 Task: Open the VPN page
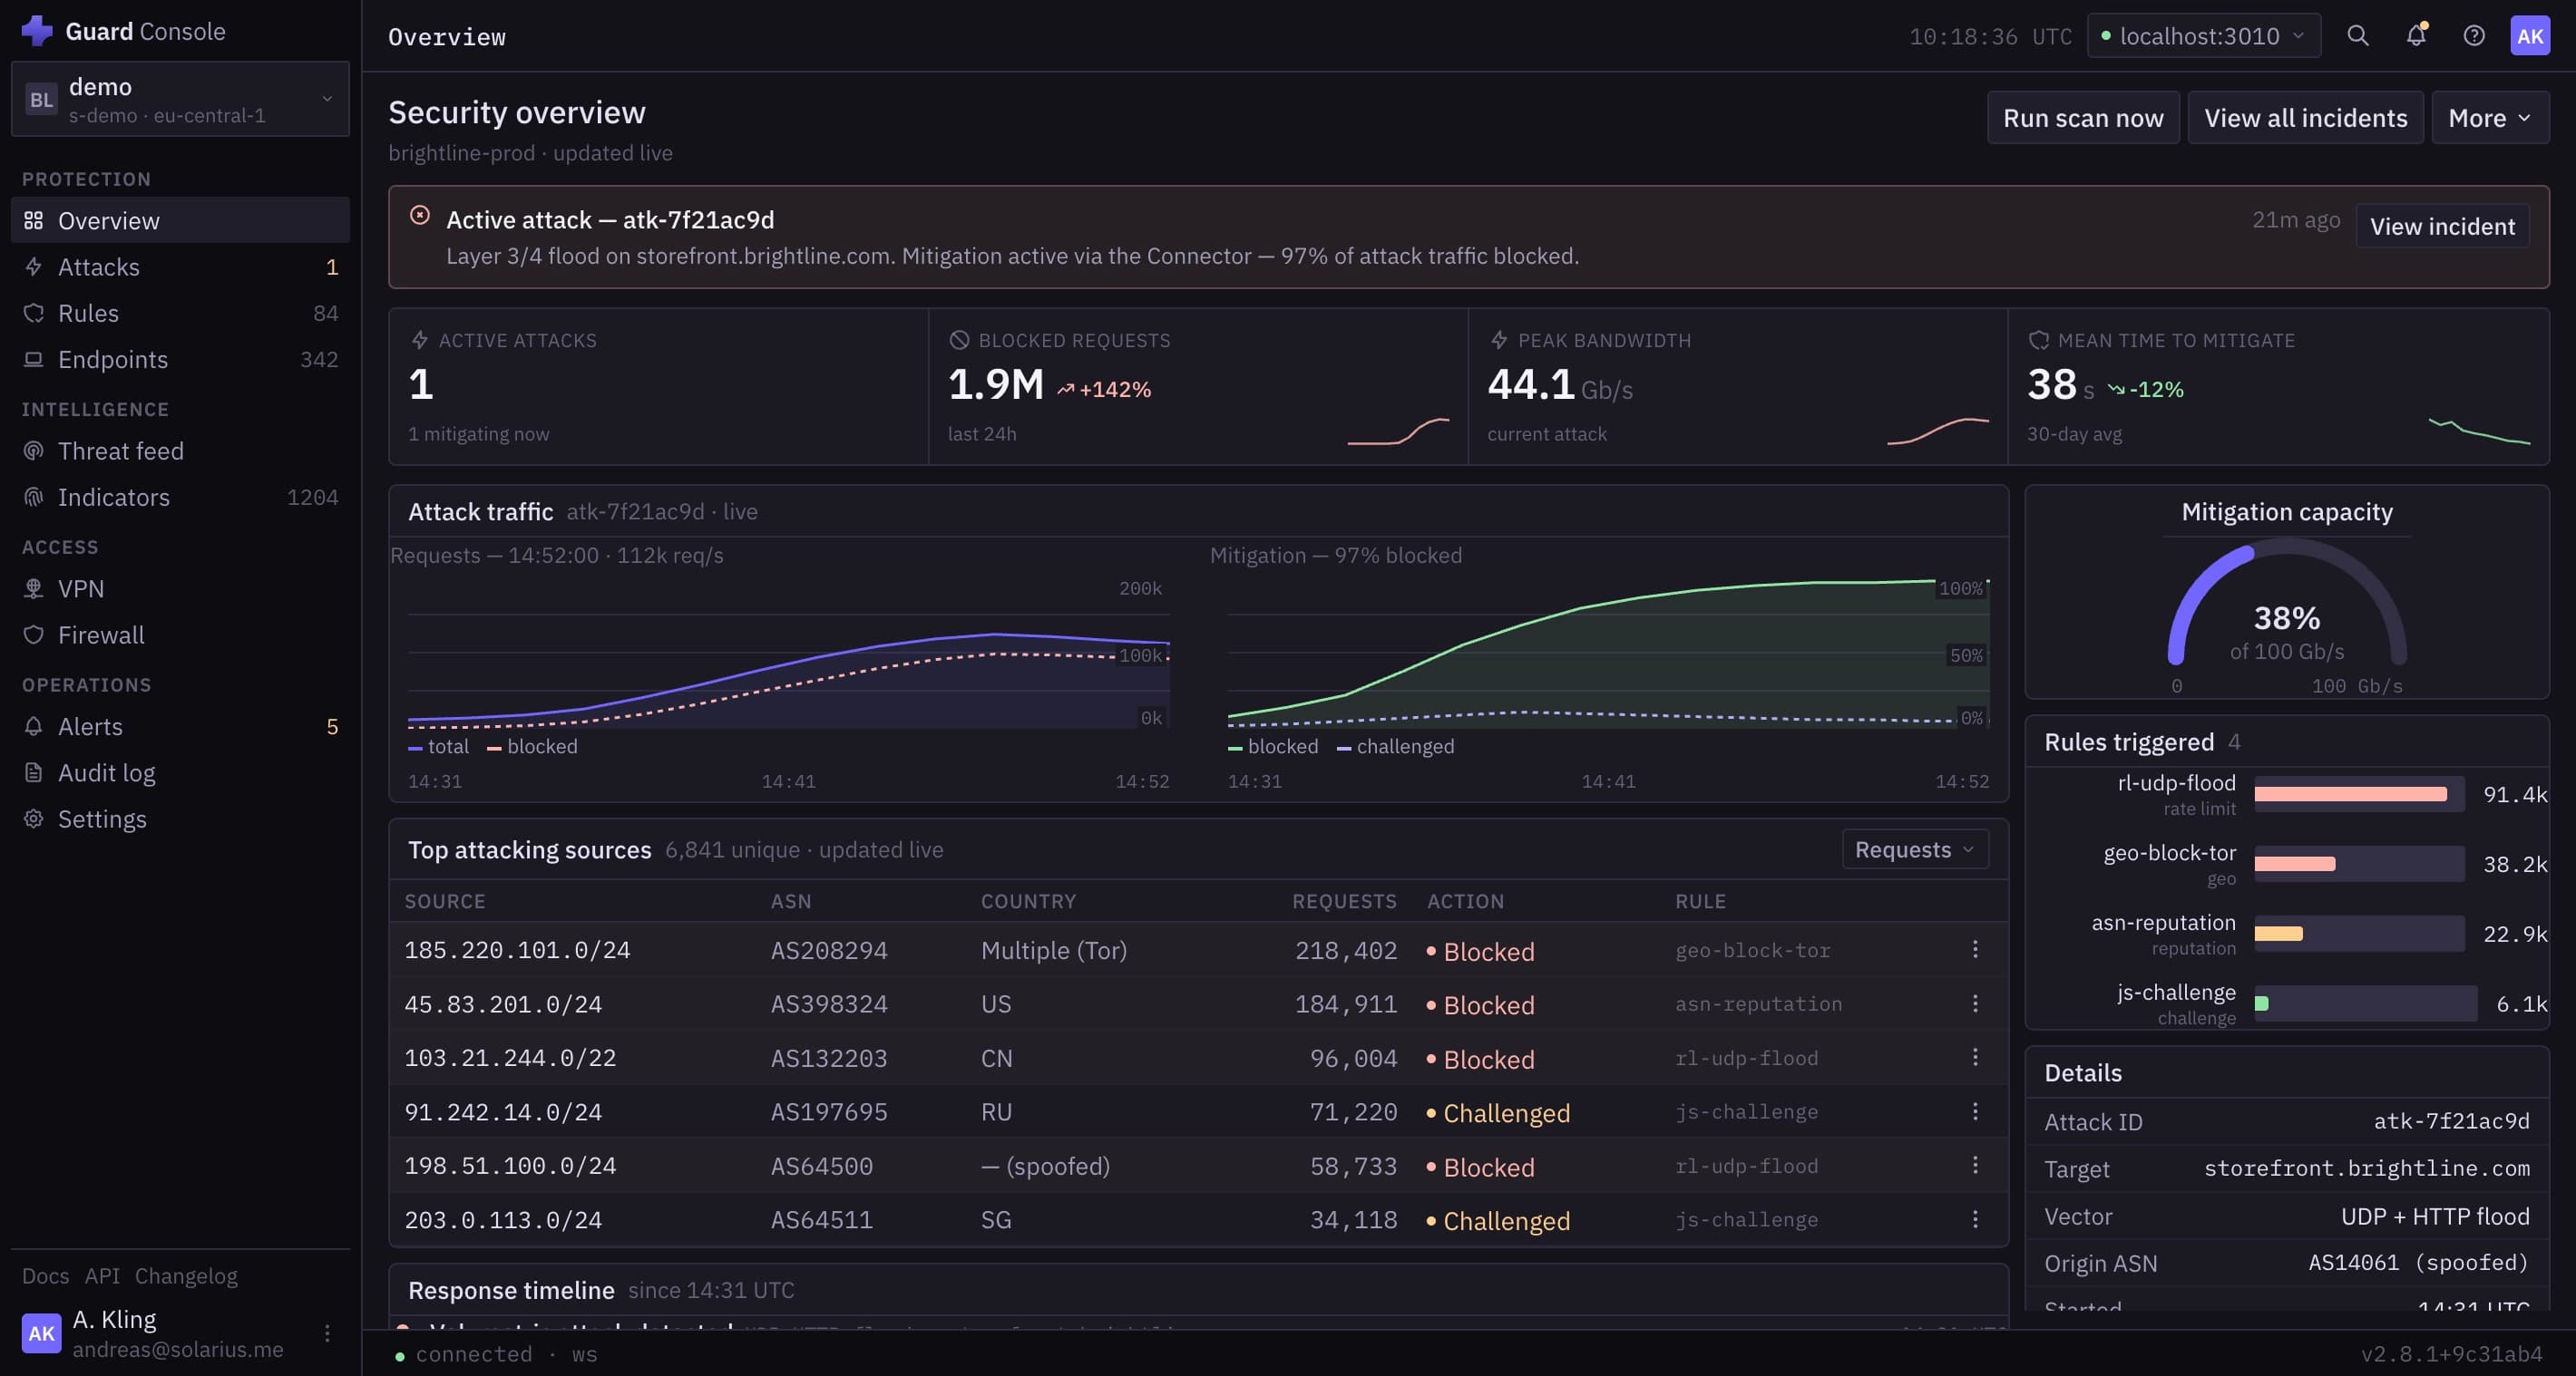(180, 588)
